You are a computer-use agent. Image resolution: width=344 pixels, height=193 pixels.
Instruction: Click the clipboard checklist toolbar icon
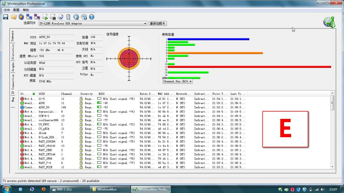coord(68,17)
